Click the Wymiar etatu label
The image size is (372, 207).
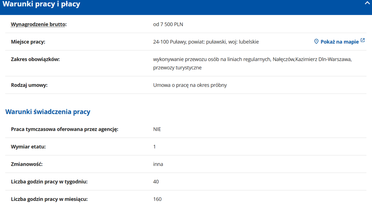(28, 147)
